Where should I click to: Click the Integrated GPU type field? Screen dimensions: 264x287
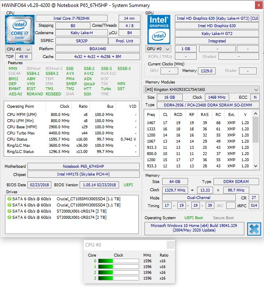(217, 41)
